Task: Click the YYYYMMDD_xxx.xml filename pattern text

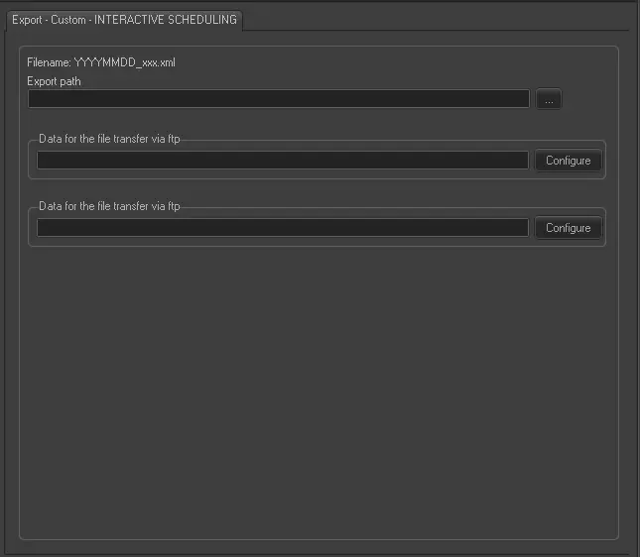Action: tap(125, 62)
